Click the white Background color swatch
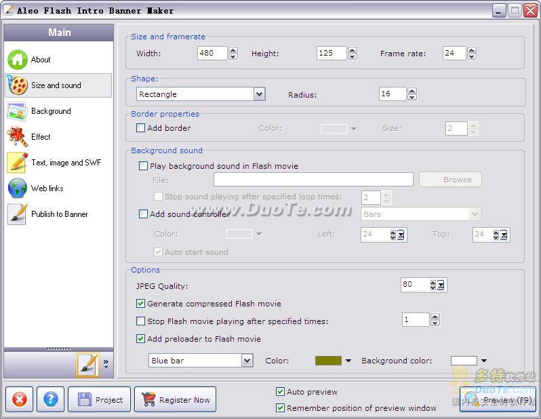 pos(464,361)
